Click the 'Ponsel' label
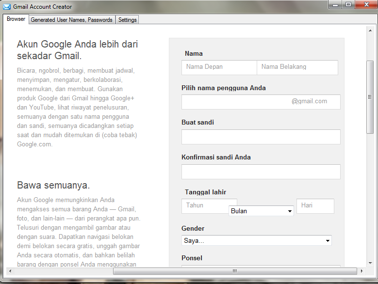 click(192, 258)
